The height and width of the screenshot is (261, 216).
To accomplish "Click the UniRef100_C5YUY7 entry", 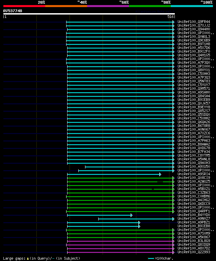I will (x=194, y=85).
